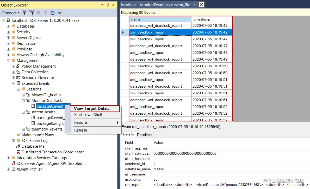Collapse the localhost server node
Image resolution: width=310 pixels, height=189 pixels.
click(x=3, y=21)
